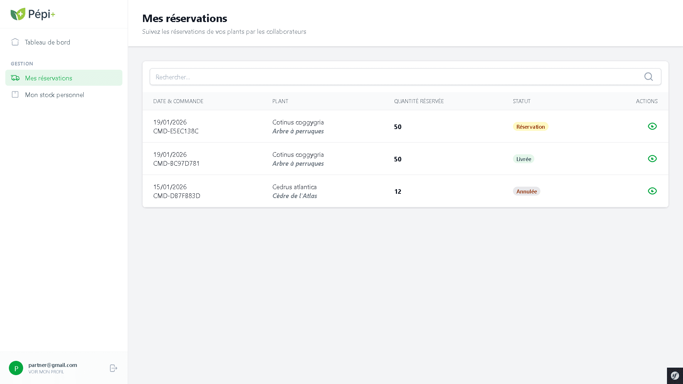View details of order CMD-E5EC138C
The image size is (683, 384).
click(652, 126)
